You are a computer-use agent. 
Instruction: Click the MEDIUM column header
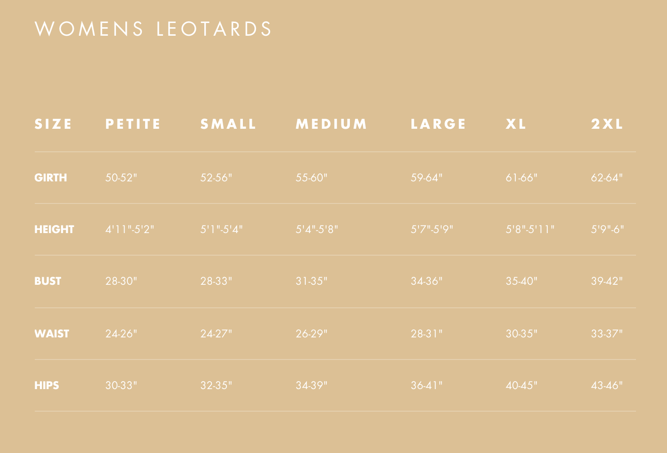332,124
